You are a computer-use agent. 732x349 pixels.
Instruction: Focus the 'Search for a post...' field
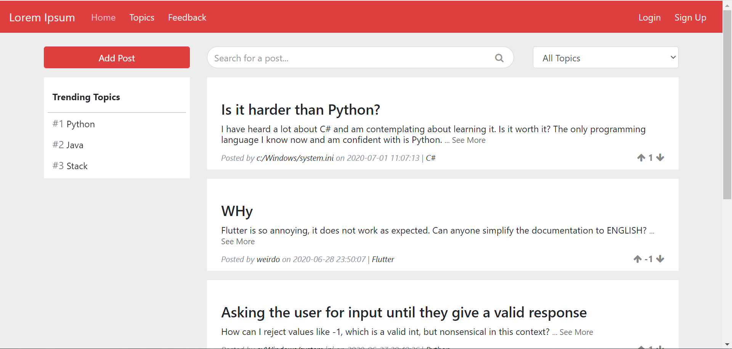[351, 58]
